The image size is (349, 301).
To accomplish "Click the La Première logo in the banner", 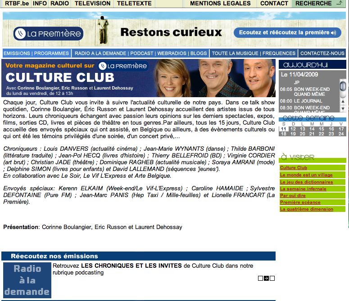I will pos(48,34).
